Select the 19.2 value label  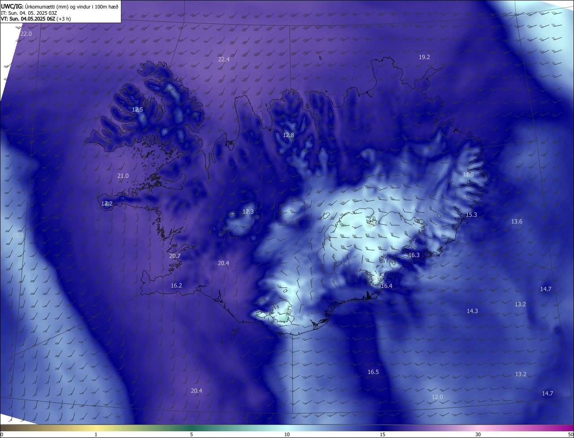coord(424,57)
